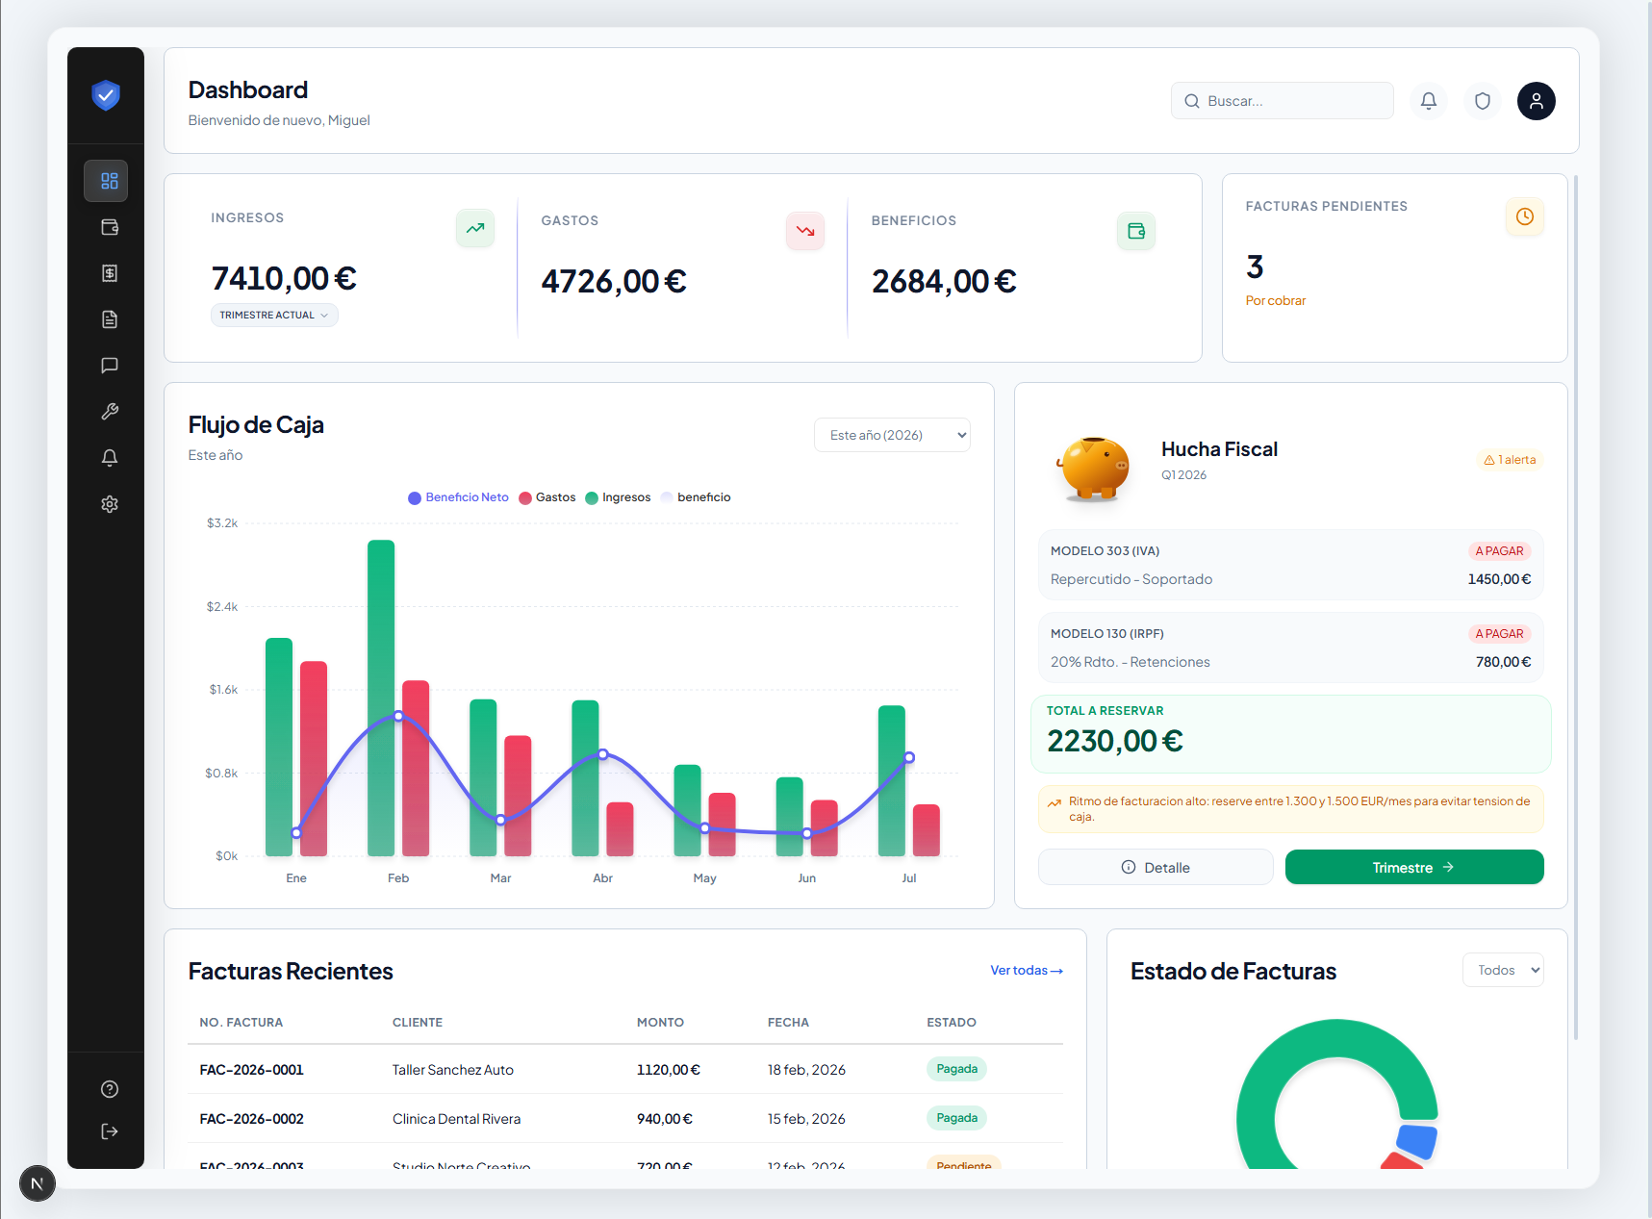The width and height of the screenshot is (1652, 1219).
Task: Change the year in the Este año dropdown
Action: pyautogui.click(x=891, y=434)
